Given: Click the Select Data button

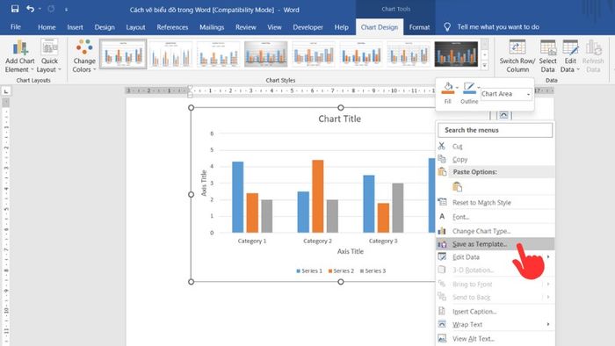Looking at the screenshot, I should pyautogui.click(x=547, y=56).
